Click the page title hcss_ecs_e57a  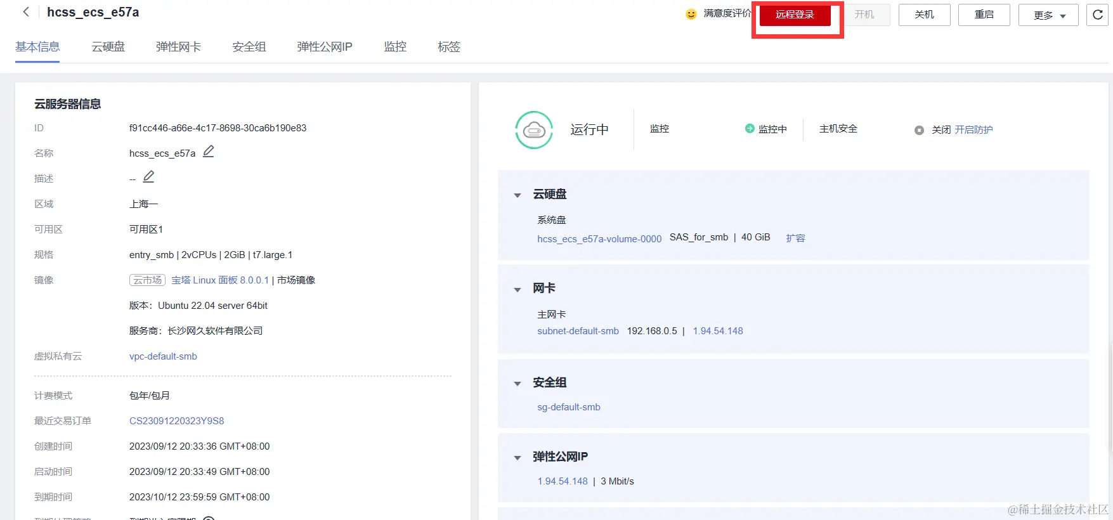(93, 12)
